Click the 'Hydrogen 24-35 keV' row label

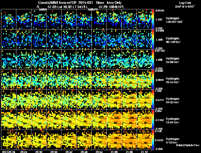pyautogui.click(x=173, y=100)
